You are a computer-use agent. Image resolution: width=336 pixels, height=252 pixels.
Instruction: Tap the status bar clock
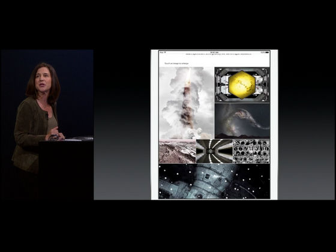pyautogui.click(x=214, y=52)
